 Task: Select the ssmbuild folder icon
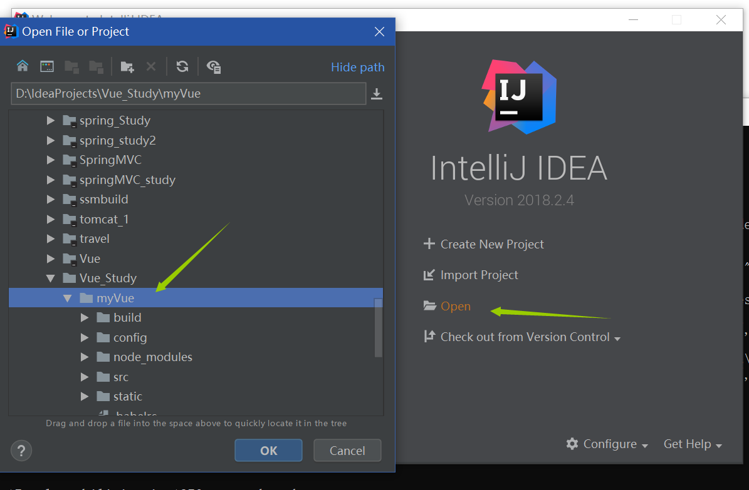[x=70, y=200]
